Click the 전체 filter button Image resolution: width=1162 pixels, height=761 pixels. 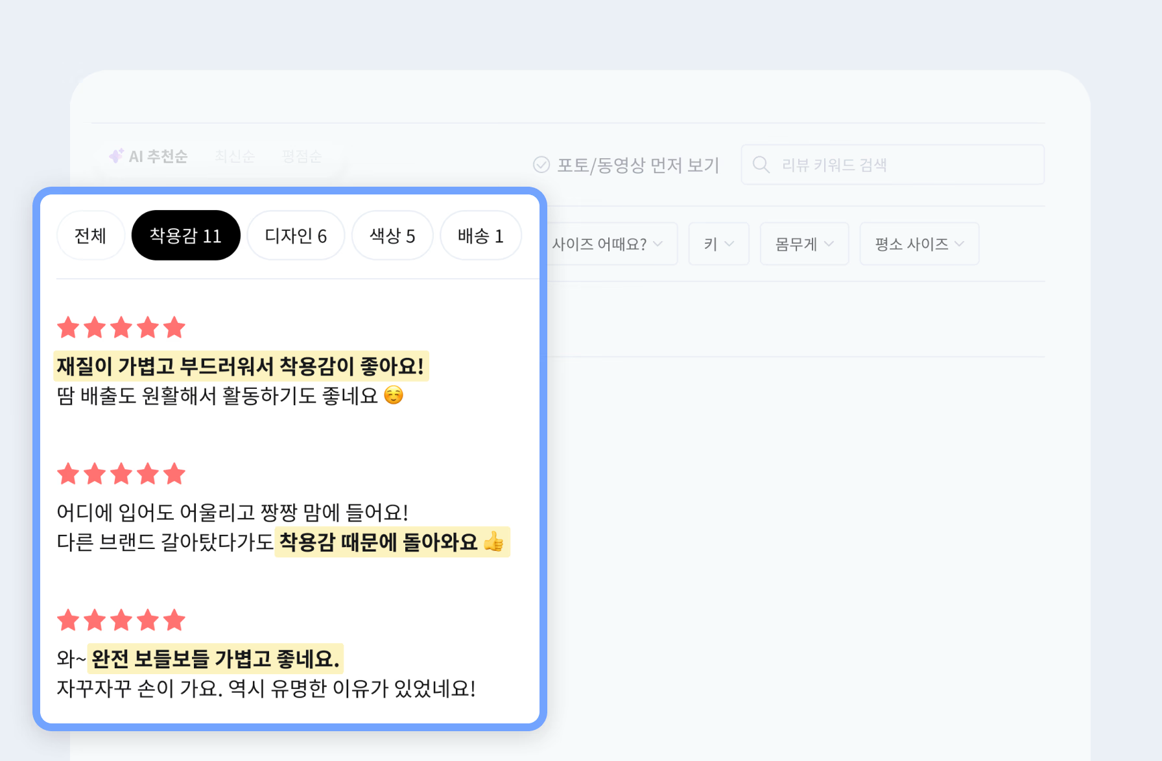90,235
